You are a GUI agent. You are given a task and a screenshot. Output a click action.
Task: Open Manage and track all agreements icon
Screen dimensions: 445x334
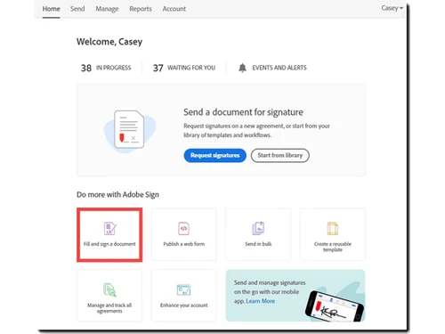pyautogui.click(x=109, y=289)
